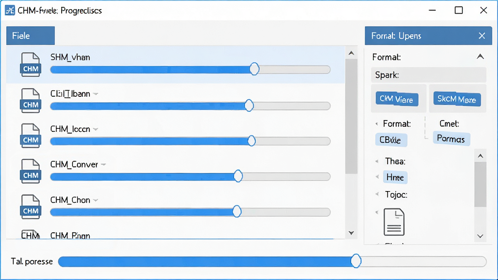Click the CHM icon next to CHM_Conver
This screenshot has height=280, width=498.
(x=31, y=171)
